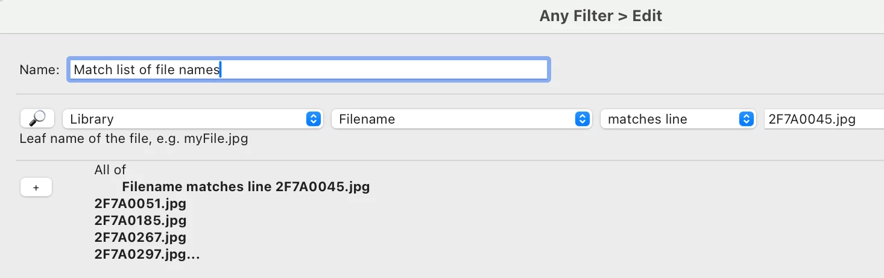The height and width of the screenshot is (278, 884).
Task: Click the 2F7A0185.jpg line
Action: click(140, 220)
